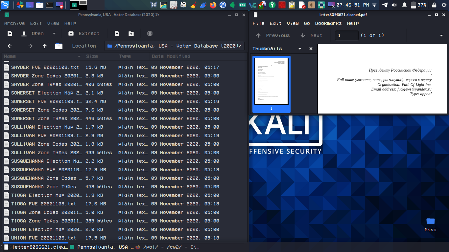
Task: Switch to Pennsylvania archive taskbar entry
Action: pyautogui.click(x=102, y=247)
